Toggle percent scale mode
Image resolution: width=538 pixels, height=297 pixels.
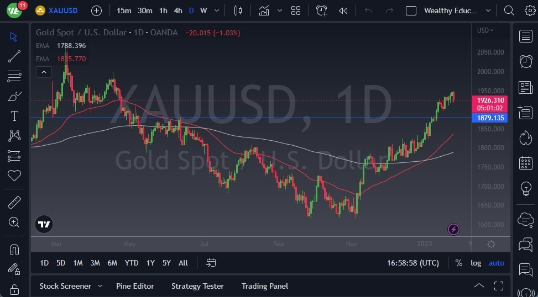[458, 263]
